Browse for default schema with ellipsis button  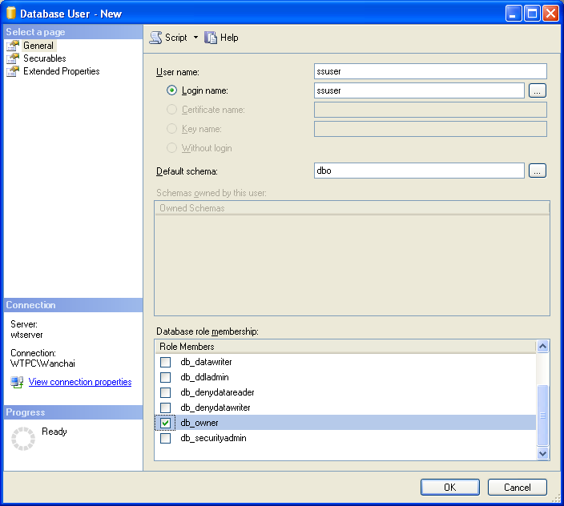[x=538, y=171]
